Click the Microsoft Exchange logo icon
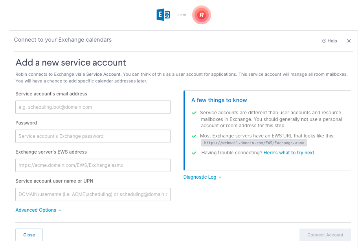Viewport: 358px width, 247px height. [x=163, y=15]
